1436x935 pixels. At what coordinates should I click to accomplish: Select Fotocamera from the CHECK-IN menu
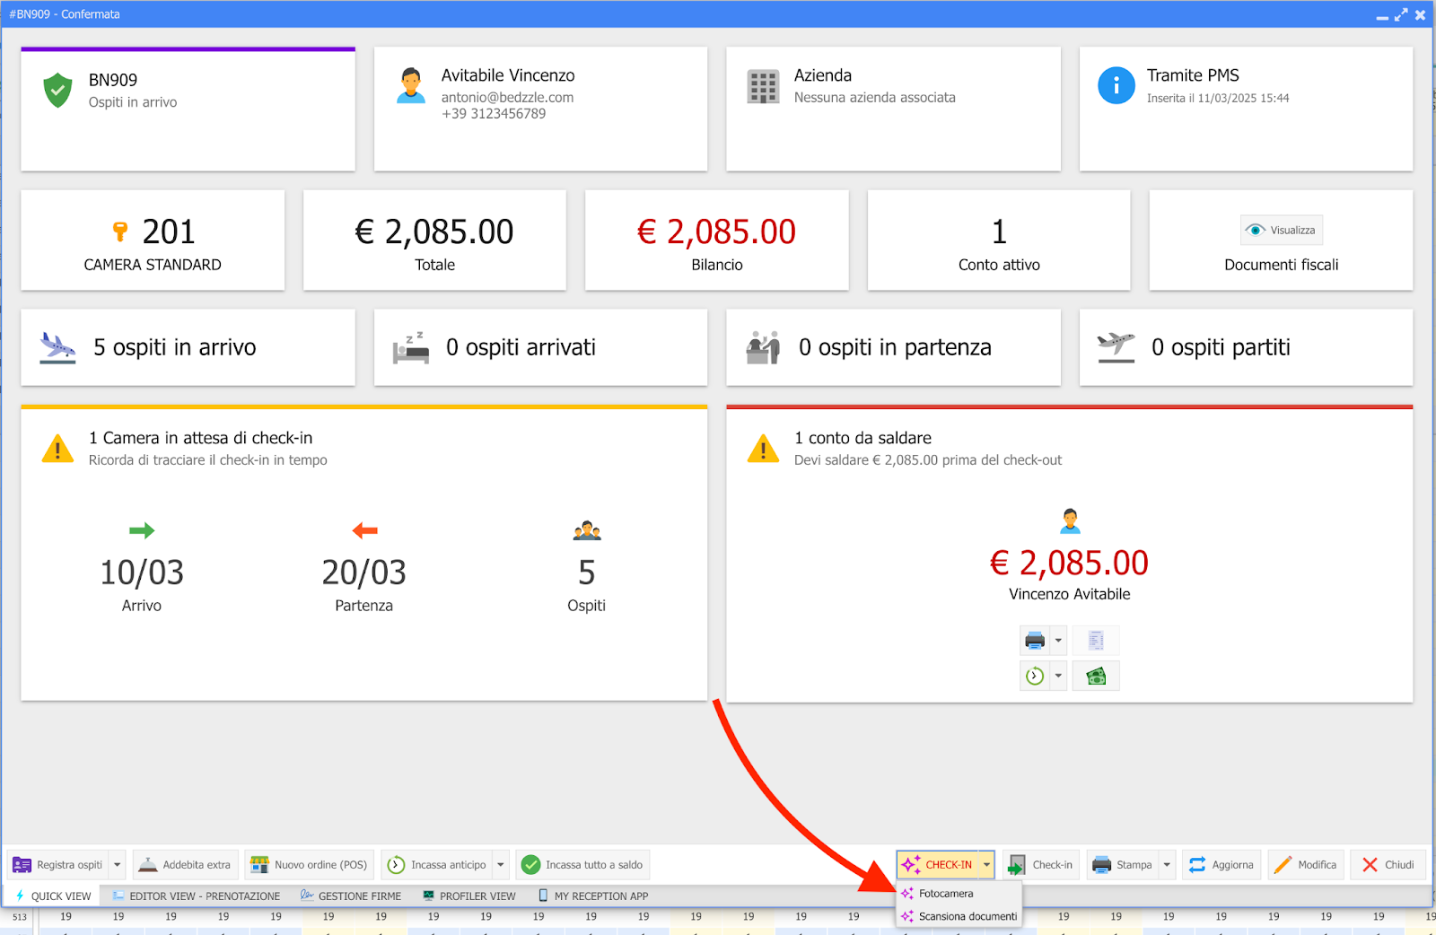[946, 894]
